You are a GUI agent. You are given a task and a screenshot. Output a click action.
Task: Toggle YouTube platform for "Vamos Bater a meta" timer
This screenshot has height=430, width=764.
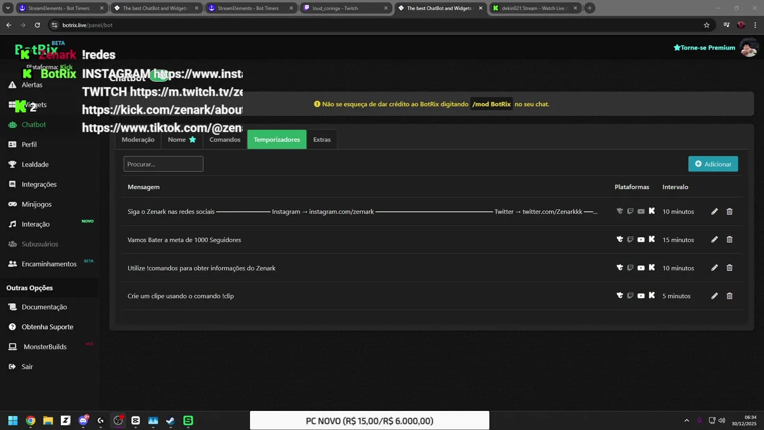click(641, 239)
